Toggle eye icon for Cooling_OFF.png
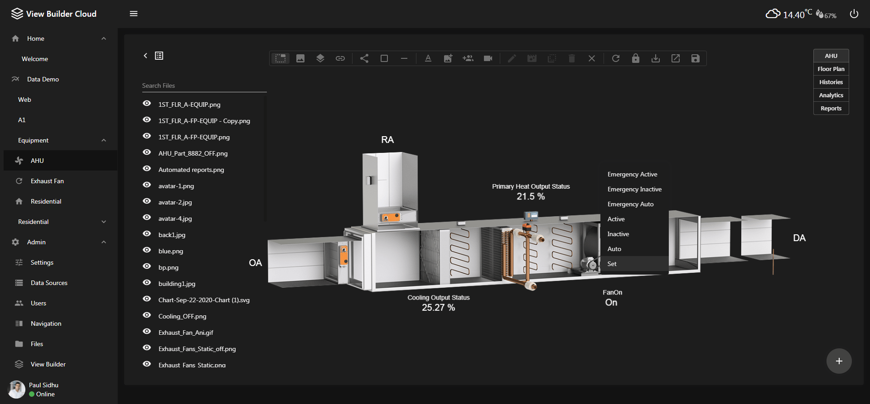Screen dimensions: 870x404 [x=147, y=315]
